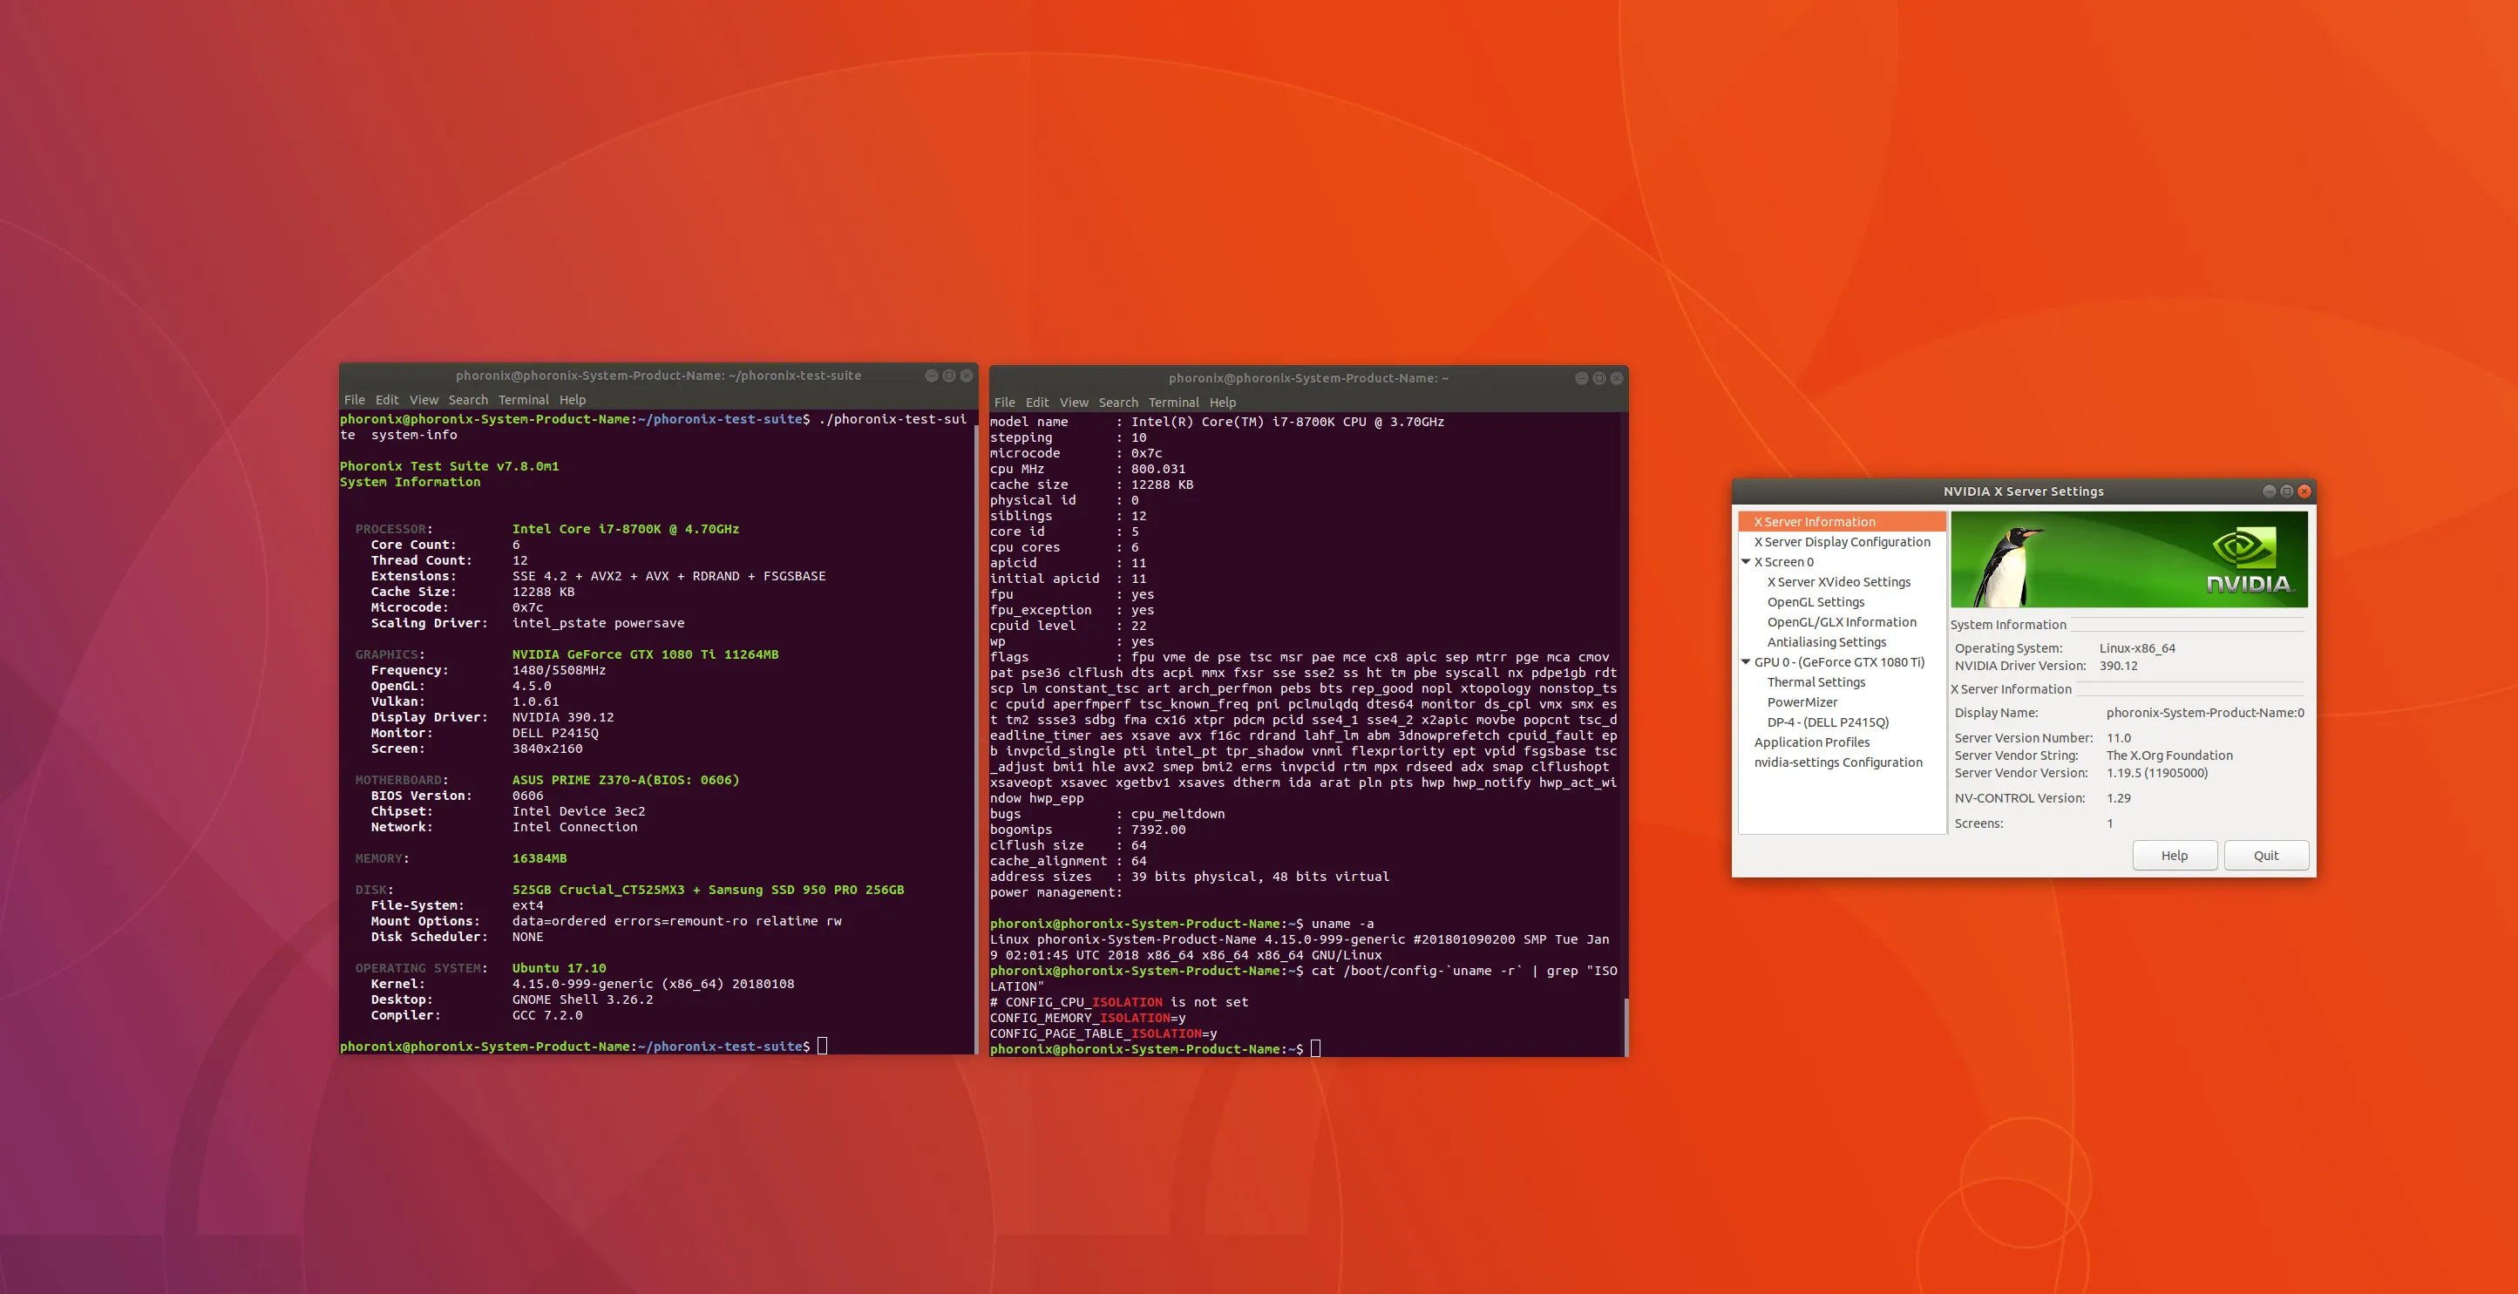Select GPU 0 - (GeForce GTX 1080 Ti) entry
Viewport: 2518px width, 1294px height.
1839,661
